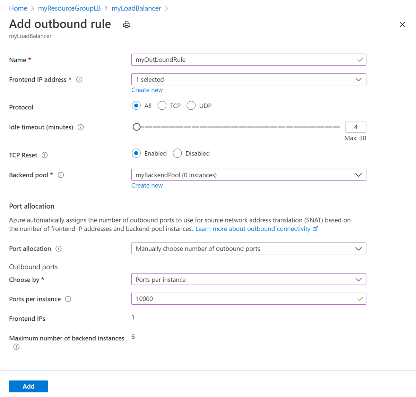The height and width of the screenshot is (397, 416).
Task: Navigate to myResourceGroupLB breadcrumb
Action: pyautogui.click(x=69, y=8)
